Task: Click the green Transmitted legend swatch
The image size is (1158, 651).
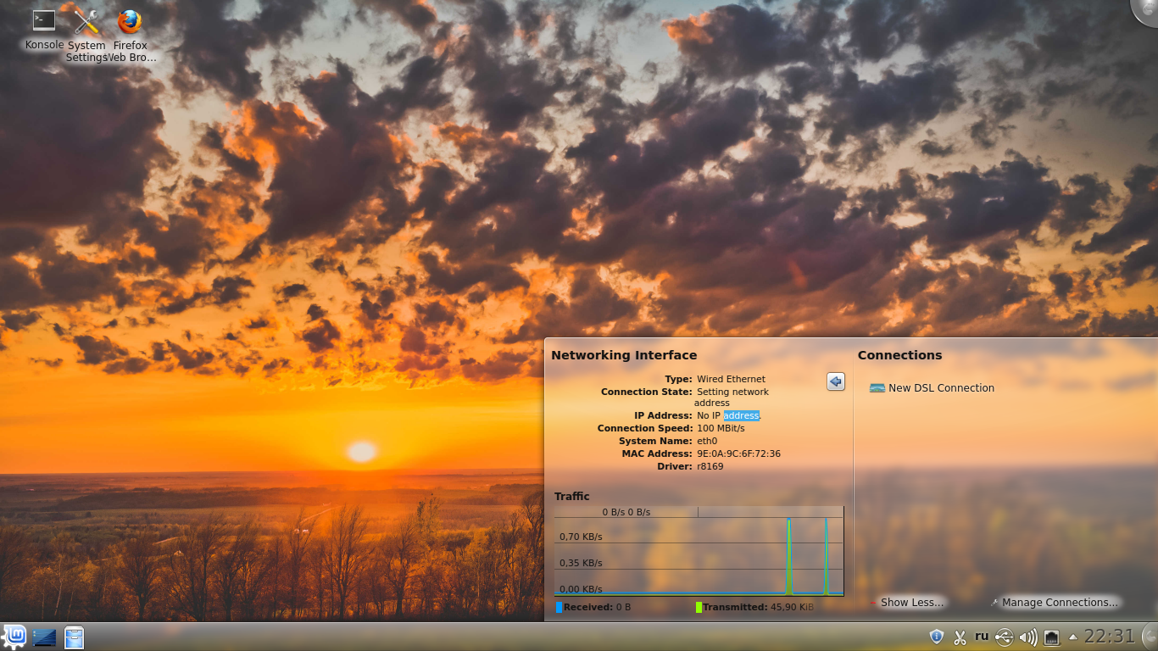Action: click(699, 607)
